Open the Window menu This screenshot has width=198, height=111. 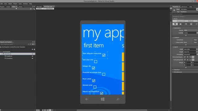click(x=25, y=4)
